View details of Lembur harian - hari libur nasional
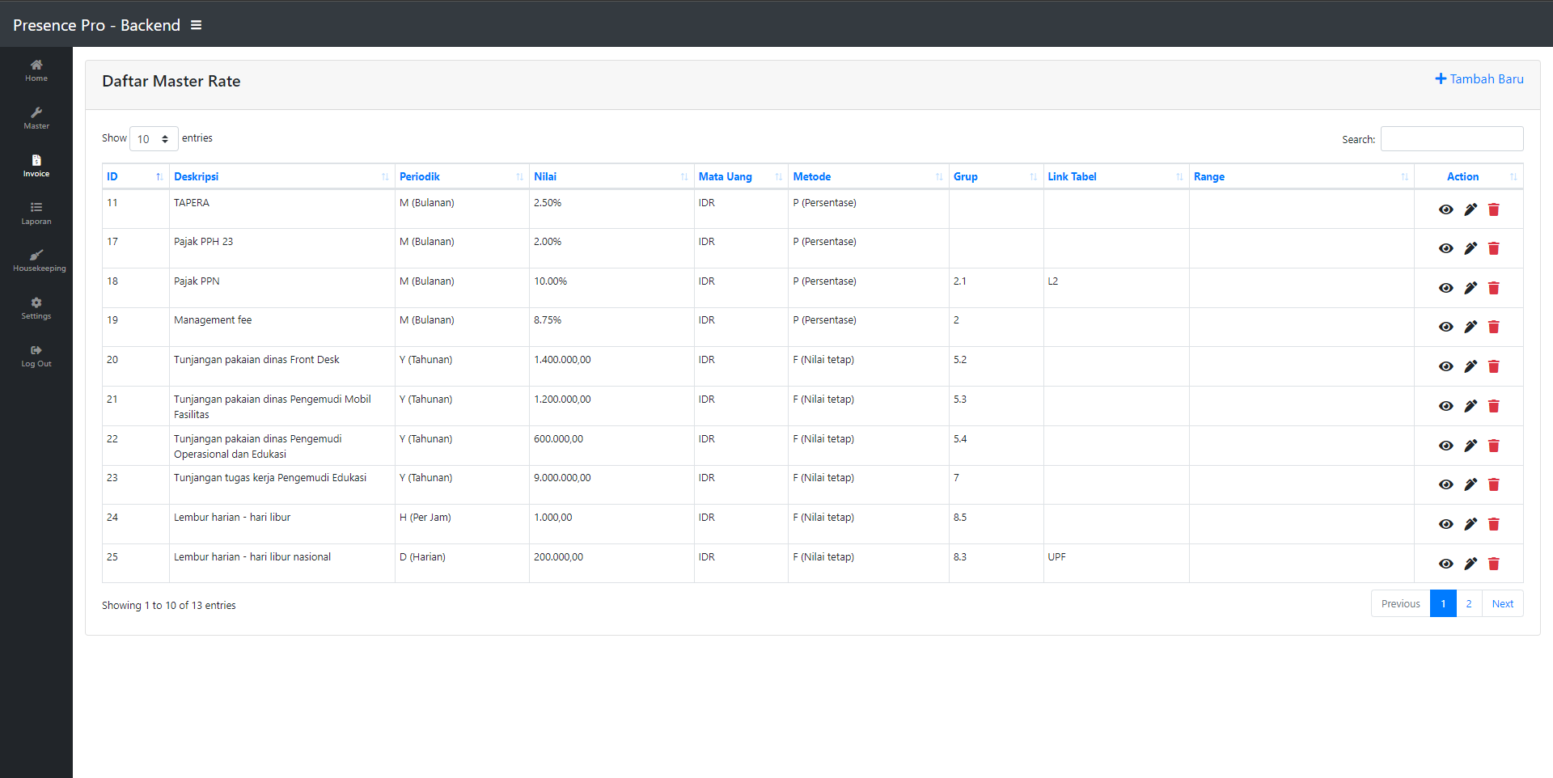The image size is (1553, 778). tap(1446, 564)
